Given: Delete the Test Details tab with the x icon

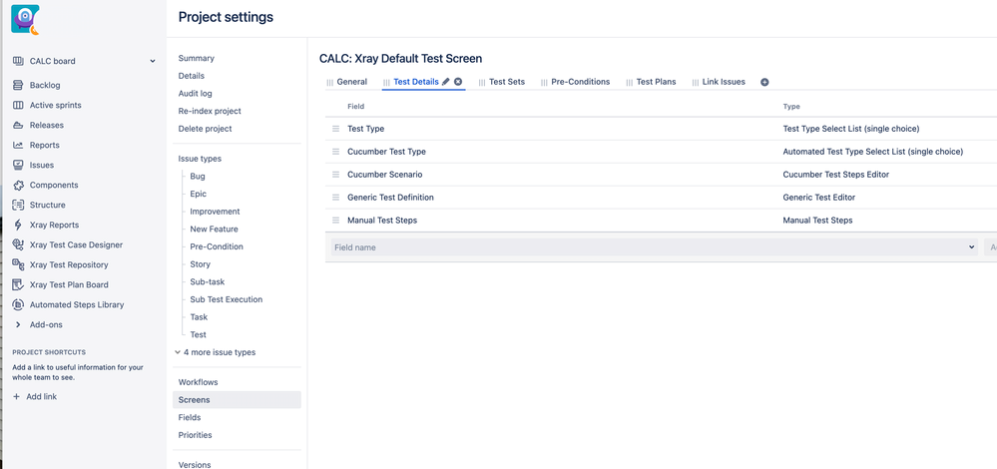Looking at the screenshot, I should point(458,82).
